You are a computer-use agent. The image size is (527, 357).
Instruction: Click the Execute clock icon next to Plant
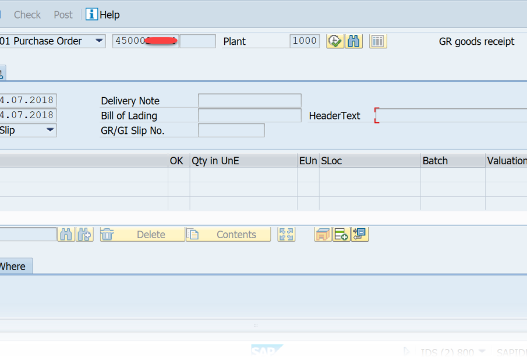coord(335,41)
